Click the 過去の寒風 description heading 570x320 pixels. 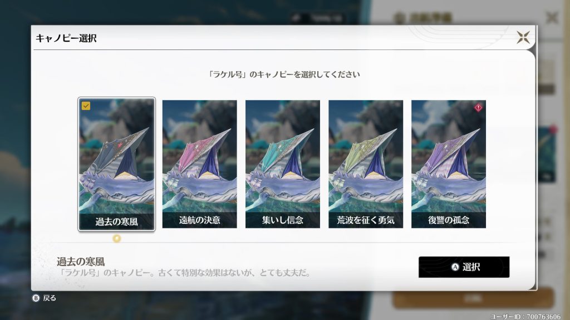81,262
